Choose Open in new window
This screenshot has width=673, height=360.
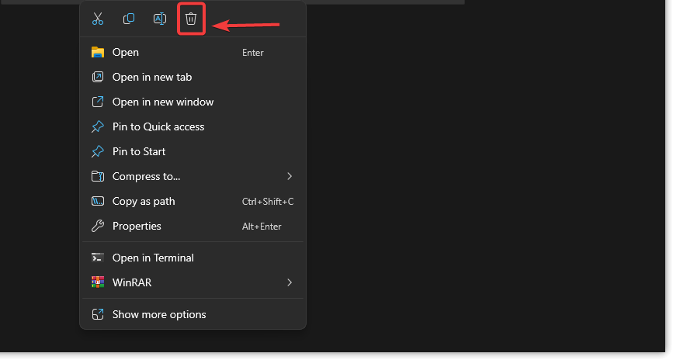click(162, 102)
